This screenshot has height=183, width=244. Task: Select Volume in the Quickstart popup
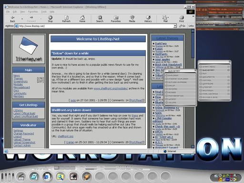(x=180, y=102)
